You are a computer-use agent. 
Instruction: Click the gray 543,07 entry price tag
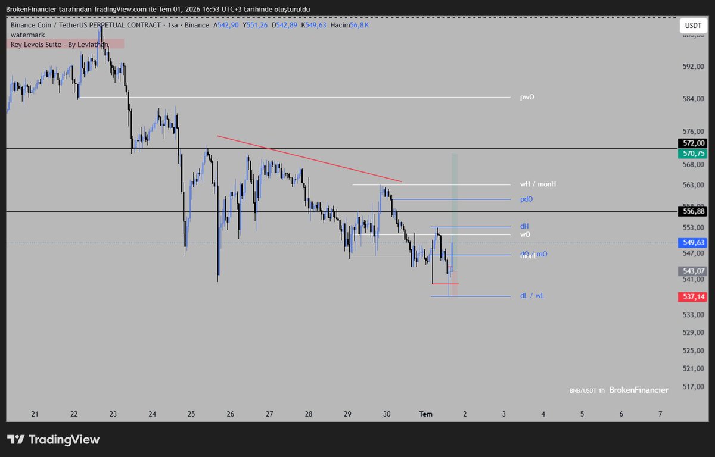point(692,271)
